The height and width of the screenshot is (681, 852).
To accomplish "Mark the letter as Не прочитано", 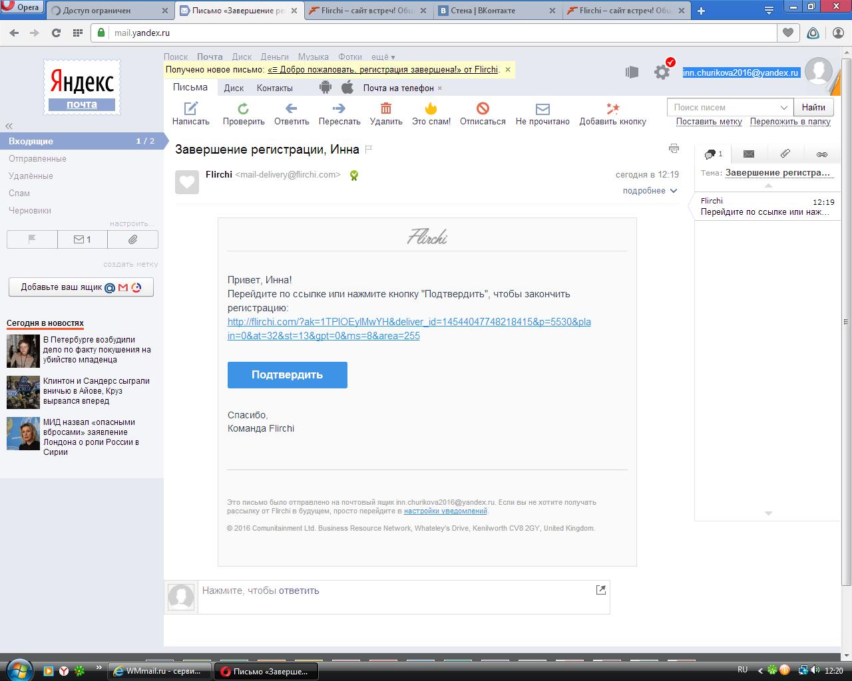I will (542, 114).
